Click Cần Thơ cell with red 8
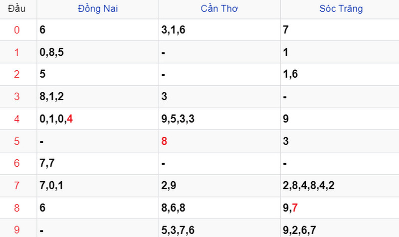Screen dimensions: 399x237 pos(219,141)
